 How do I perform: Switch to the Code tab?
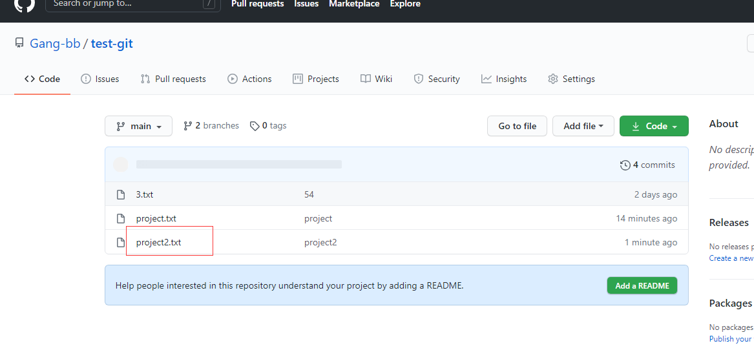(42, 79)
